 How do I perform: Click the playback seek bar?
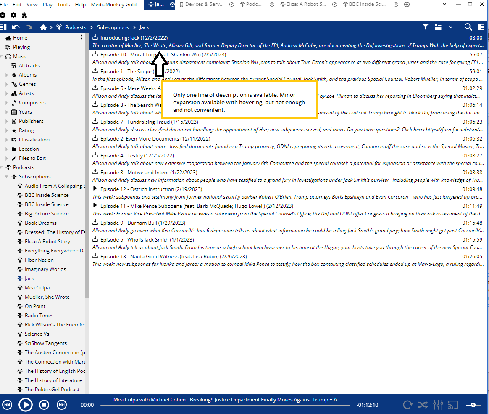pos(225,405)
